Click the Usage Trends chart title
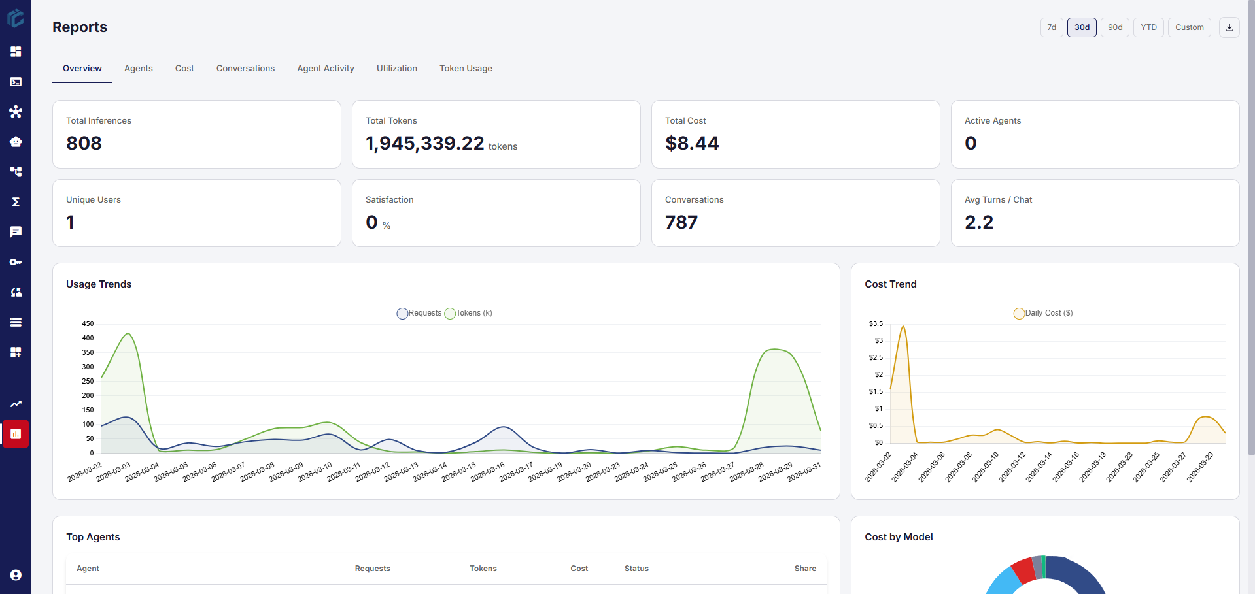Image resolution: width=1255 pixels, height=594 pixels. coord(99,284)
